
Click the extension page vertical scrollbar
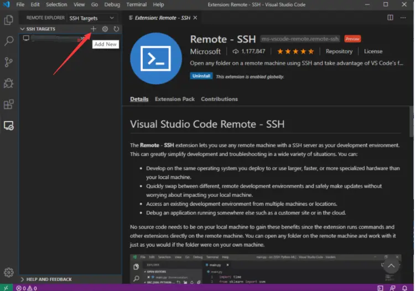[x=411, y=122]
